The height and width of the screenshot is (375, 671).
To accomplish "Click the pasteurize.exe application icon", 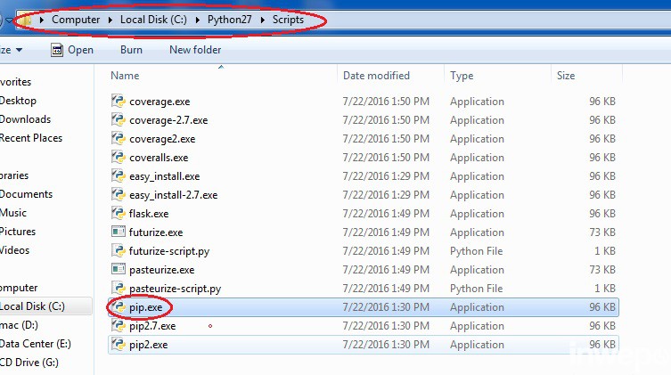I will (x=118, y=270).
